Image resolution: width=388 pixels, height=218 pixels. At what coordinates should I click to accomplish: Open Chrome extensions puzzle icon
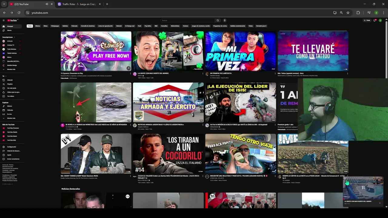tap(358, 13)
